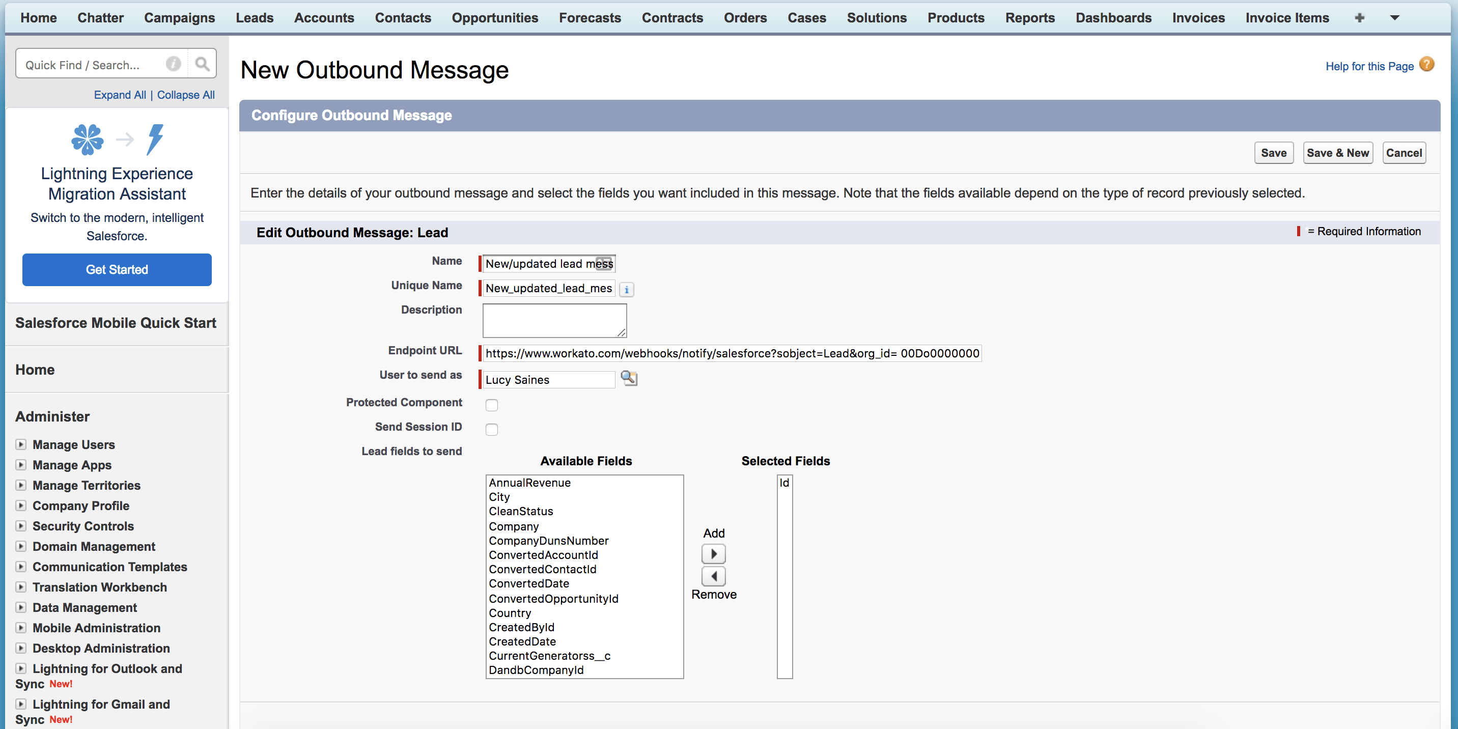Screen dimensions: 1458x729
Task: Go to the Chatter tab
Action: tap(100, 18)
